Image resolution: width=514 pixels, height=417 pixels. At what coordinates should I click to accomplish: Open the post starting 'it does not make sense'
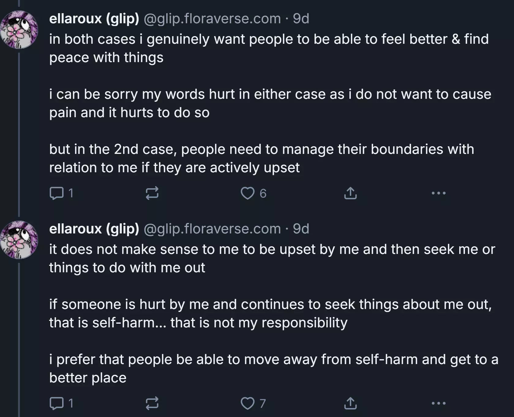[274, 314]
